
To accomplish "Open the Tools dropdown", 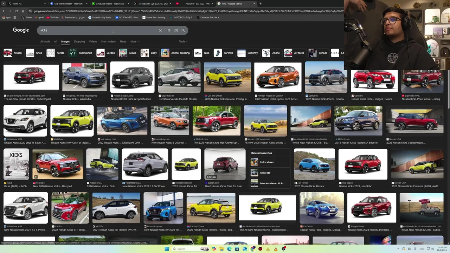I will (x=183, y=41).
